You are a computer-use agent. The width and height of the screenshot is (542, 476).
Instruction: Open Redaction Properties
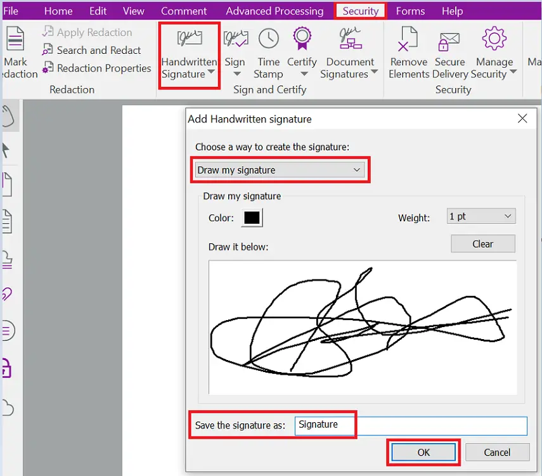click(x=96, y=68)
